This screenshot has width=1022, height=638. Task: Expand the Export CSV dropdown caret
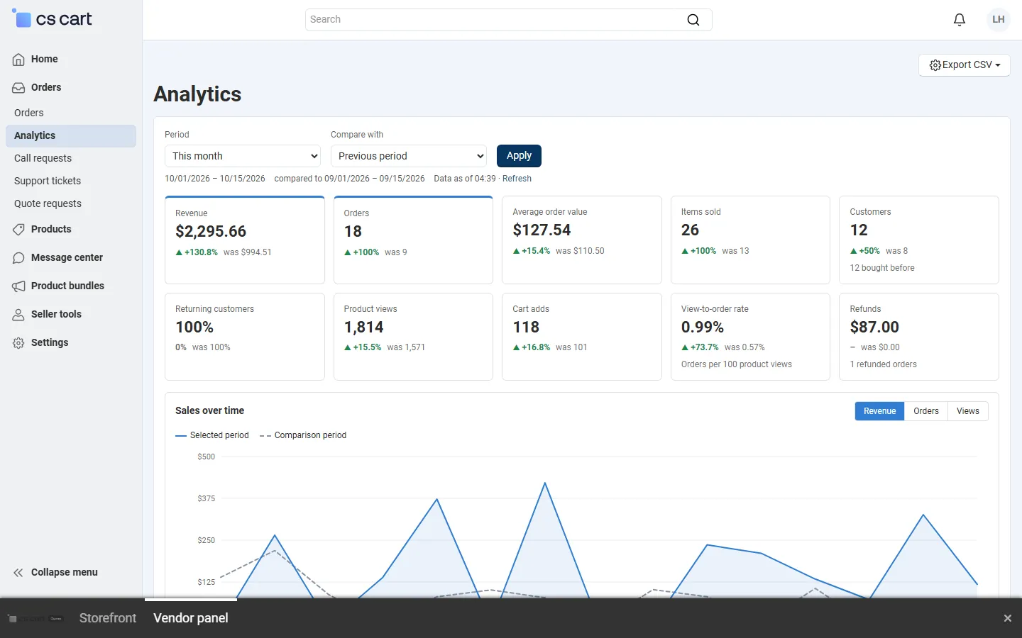pos(998,65)
